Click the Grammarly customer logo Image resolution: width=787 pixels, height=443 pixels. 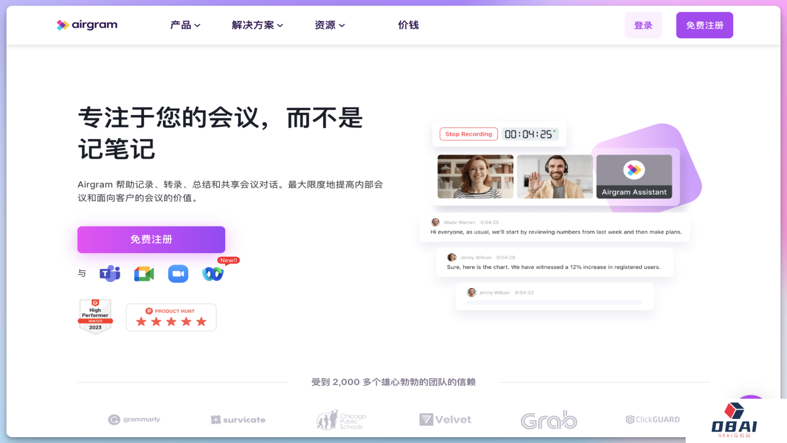point(134,419)
